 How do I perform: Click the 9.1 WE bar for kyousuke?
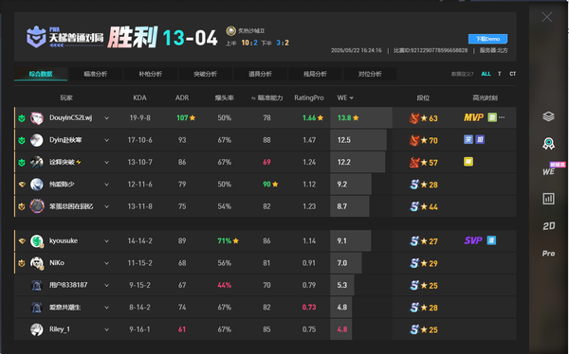tap(351, 241)
